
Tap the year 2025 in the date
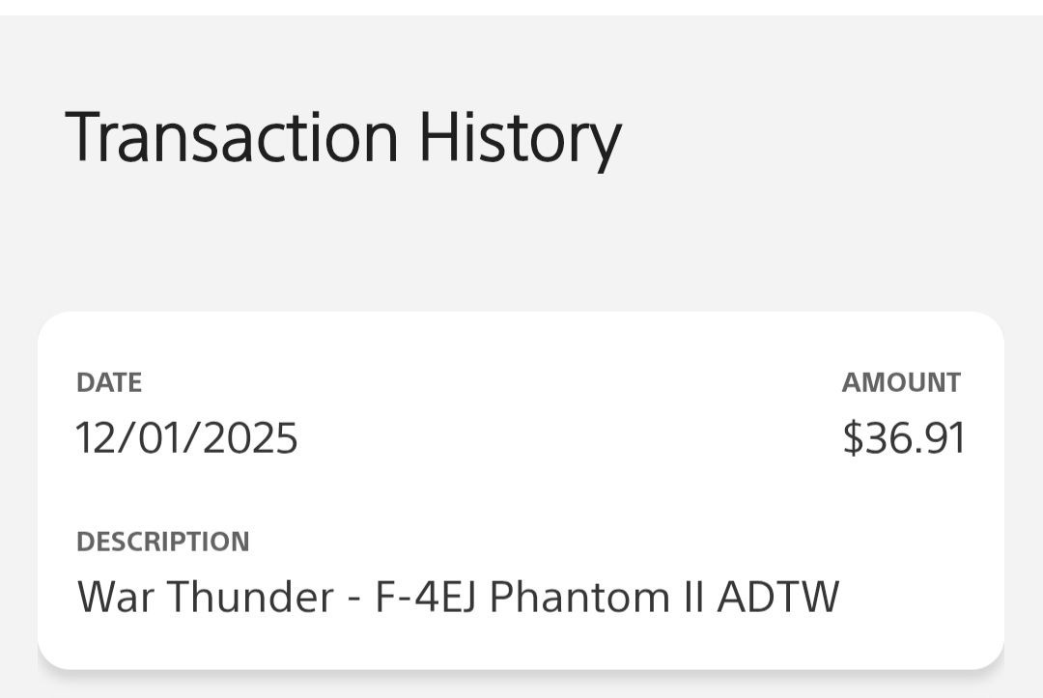click(x=250, y=437)
